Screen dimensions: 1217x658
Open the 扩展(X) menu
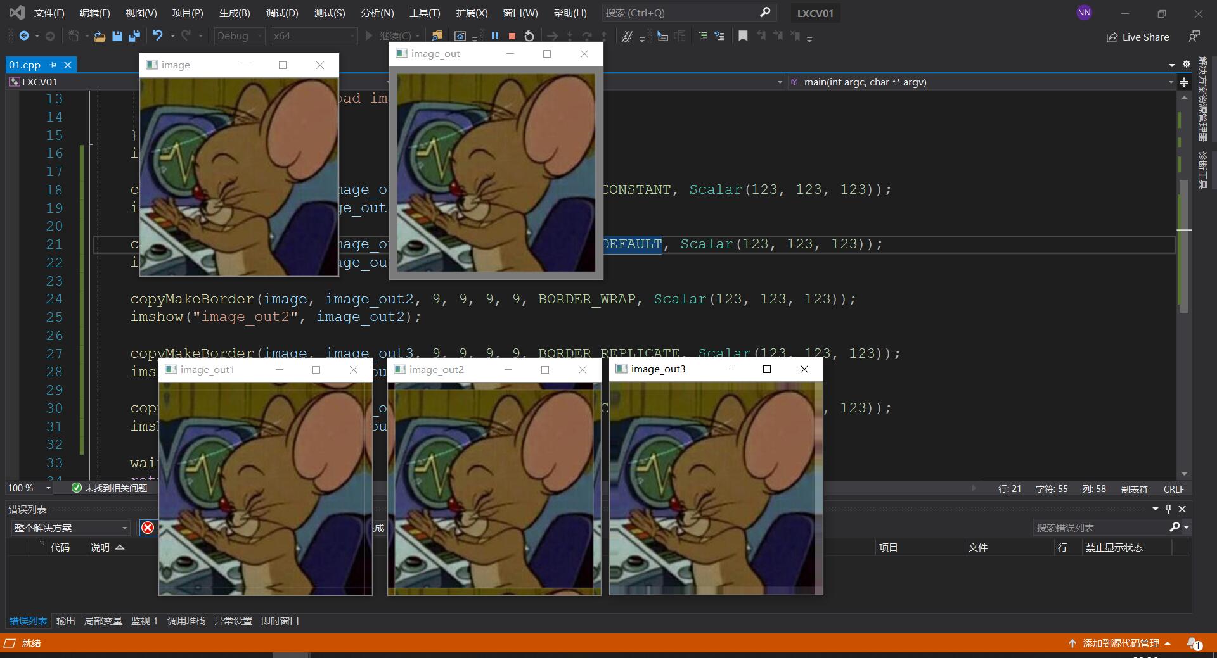472,13
